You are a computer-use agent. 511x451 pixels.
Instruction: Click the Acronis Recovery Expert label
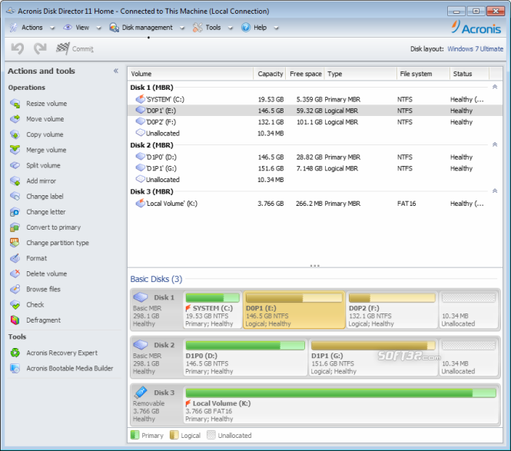pos(62,353)
